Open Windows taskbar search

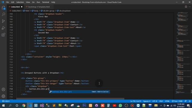tap(10, 105)
